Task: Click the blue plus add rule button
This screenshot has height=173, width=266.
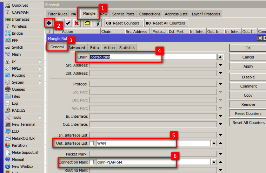Action: (x=49, y=23)
